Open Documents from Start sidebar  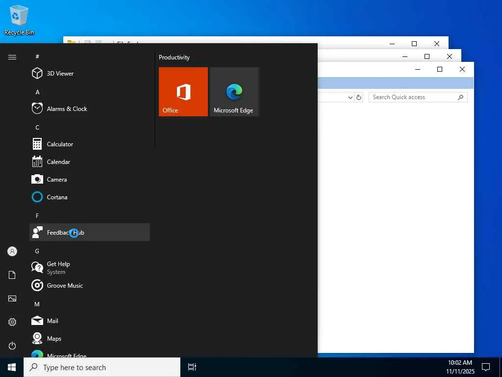pos(12,275)
